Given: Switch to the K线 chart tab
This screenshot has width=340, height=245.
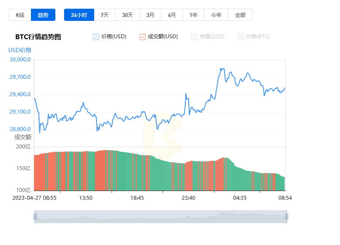Looking at the screenshot, I should [20, 15].
